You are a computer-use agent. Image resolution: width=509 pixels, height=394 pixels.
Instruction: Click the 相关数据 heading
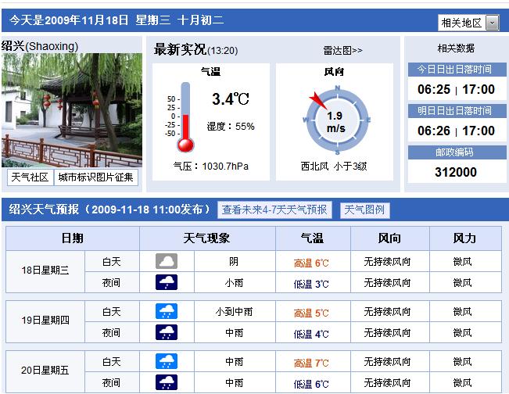(x=456, y=48)
